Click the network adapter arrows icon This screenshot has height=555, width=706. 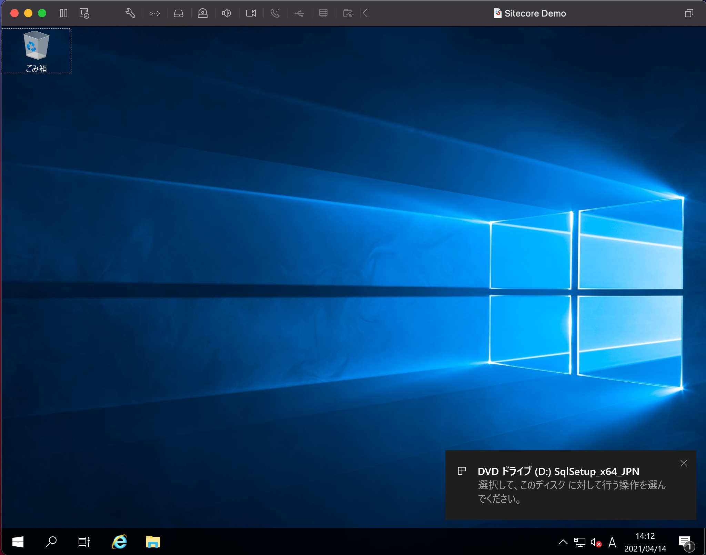coord(155,13)
